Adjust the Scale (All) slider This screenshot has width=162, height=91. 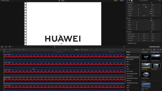pos(139,9)
